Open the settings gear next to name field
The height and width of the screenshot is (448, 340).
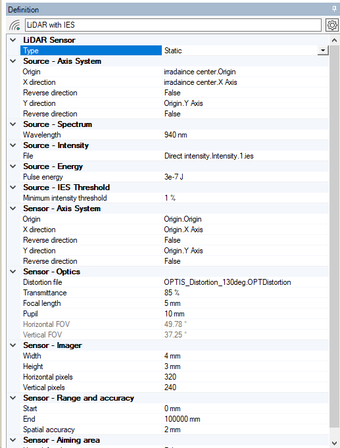coord(332,25)
